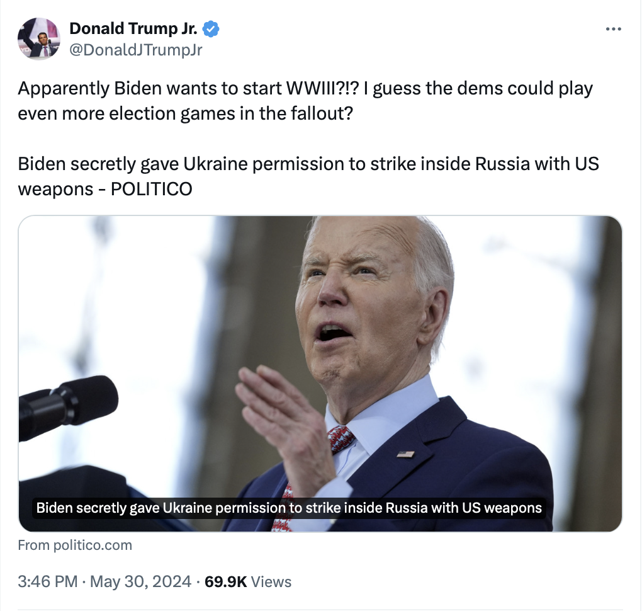
Task: Open the "From politico.com" source link
Action: coord(75,545)
